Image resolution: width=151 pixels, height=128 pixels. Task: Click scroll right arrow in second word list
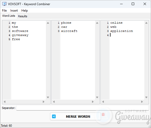[x=93, y=102]
